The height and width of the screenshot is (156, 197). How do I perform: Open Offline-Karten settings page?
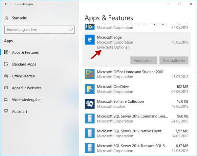coord(23,76)
